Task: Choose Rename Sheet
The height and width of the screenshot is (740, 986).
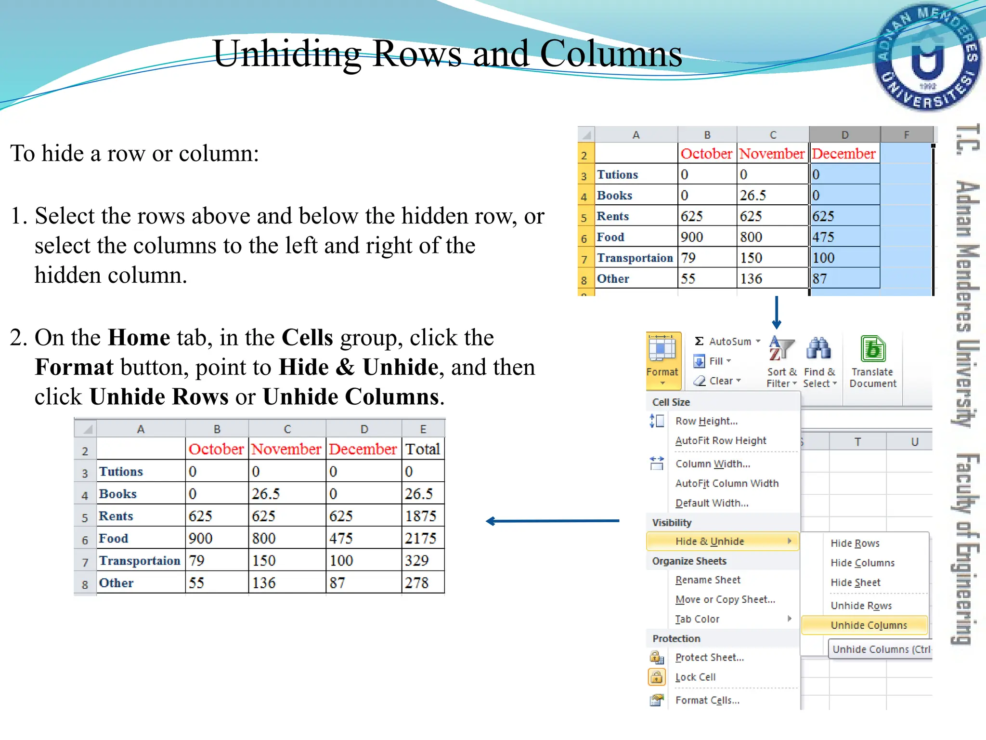Action: point(708,580)
